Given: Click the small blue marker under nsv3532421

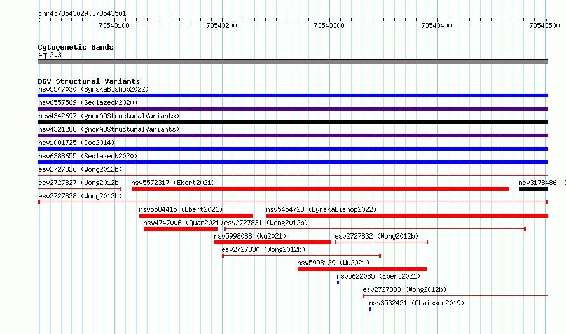Looking at the screenshot, I should tap(370, 309).
